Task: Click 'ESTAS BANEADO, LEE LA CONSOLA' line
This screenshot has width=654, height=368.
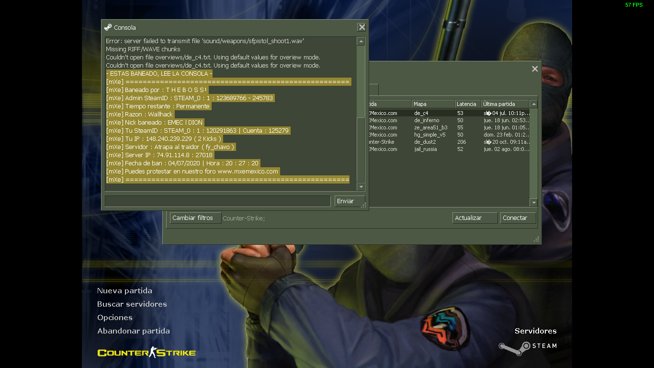Action: (x=159, y=74)
